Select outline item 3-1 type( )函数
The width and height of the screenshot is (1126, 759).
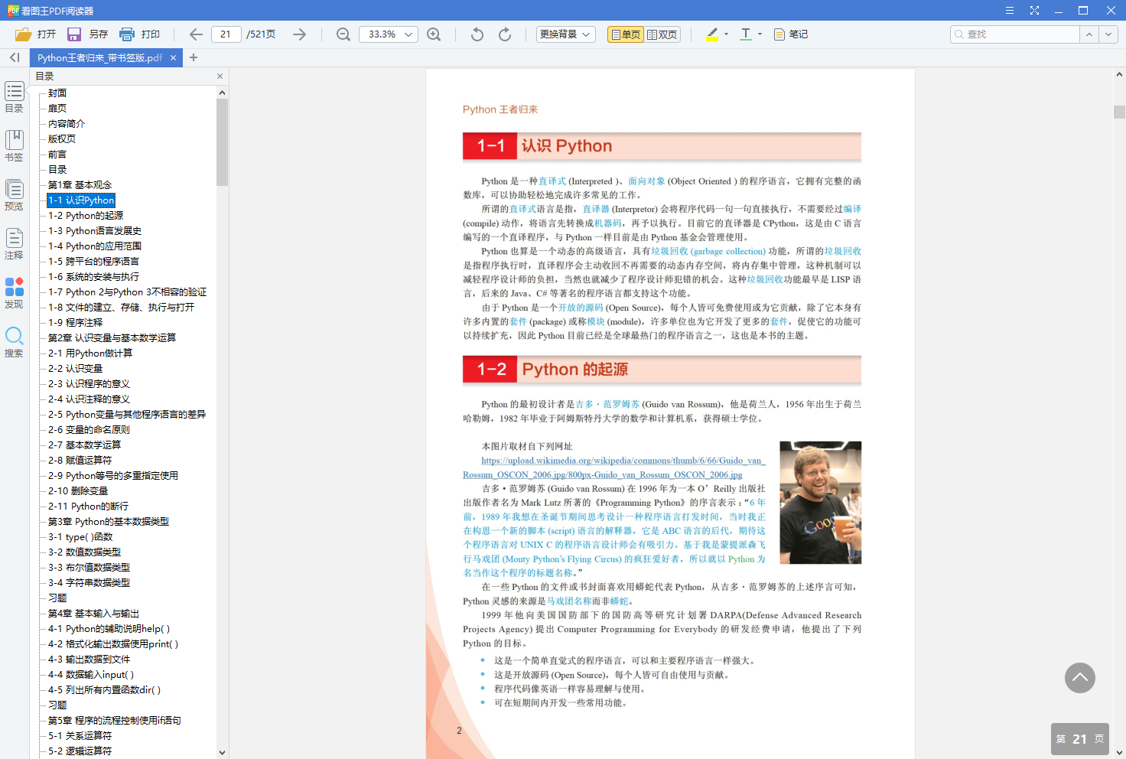click(x=80, y=537)
